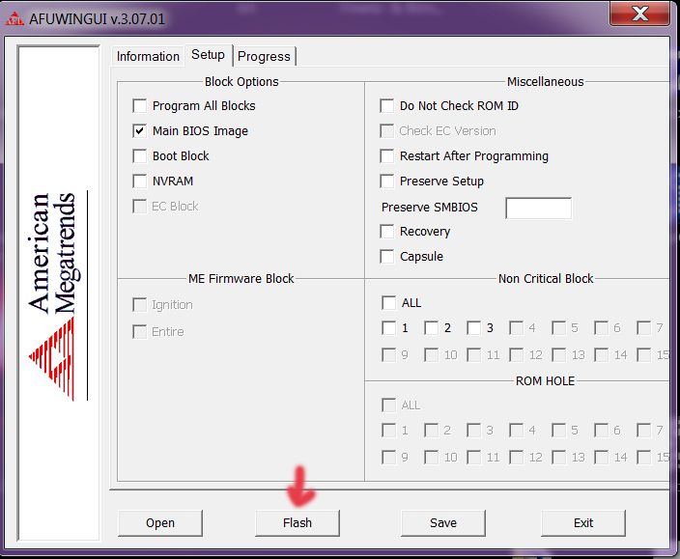Click the Ignition checkbox under ME Firmware
This screenshot has height=559, width=680.
[x=140, y=305]
